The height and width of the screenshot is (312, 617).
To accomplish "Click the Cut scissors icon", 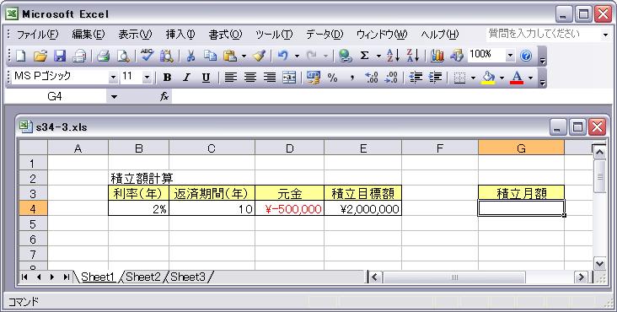I will (190, 56).
